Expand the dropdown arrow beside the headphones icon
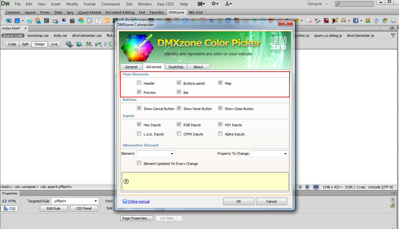The height and width of the screenshot is (229, 399). coord(349,21)
